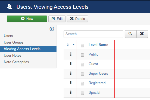Image resolution: width=150 pixels, height=100 pixels.
Task: Click the ascending sort triangle icon
Action: coord(74,44)
